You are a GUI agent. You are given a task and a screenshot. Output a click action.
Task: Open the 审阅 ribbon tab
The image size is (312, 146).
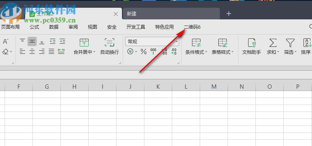73,27
